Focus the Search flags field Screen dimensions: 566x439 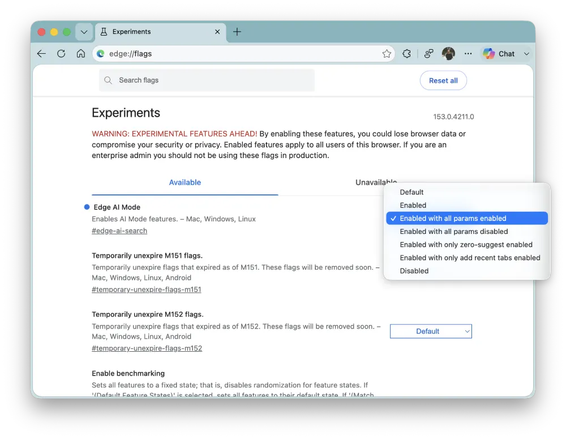point(207,80)
